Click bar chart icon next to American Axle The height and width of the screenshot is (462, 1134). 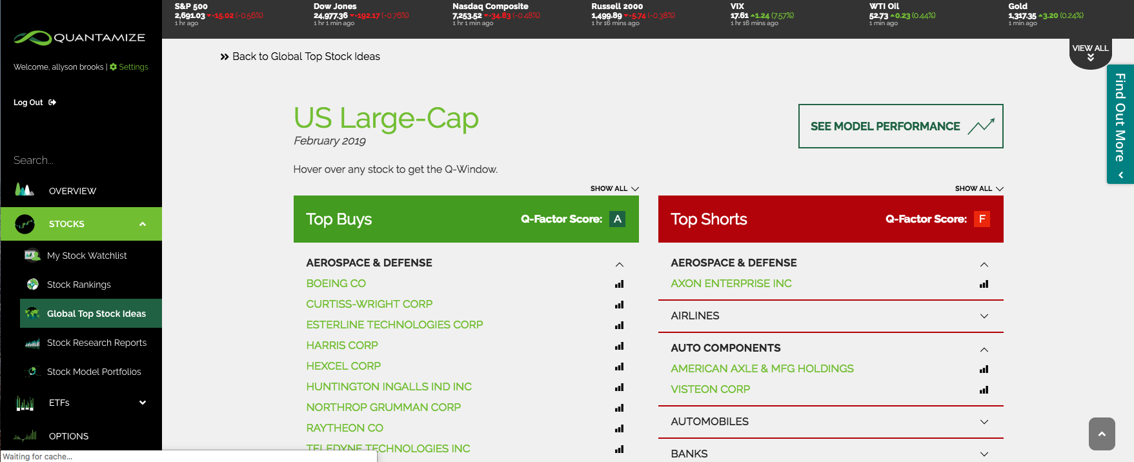[x=984, y=369]
